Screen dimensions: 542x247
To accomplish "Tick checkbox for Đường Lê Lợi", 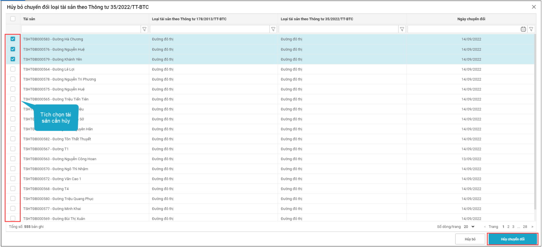I will click(x=13, y=69).
